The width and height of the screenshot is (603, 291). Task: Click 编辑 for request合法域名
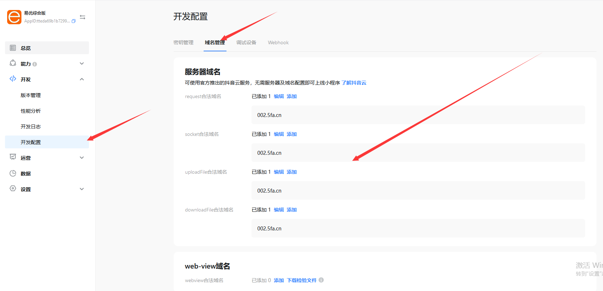[x=279, y=96]
